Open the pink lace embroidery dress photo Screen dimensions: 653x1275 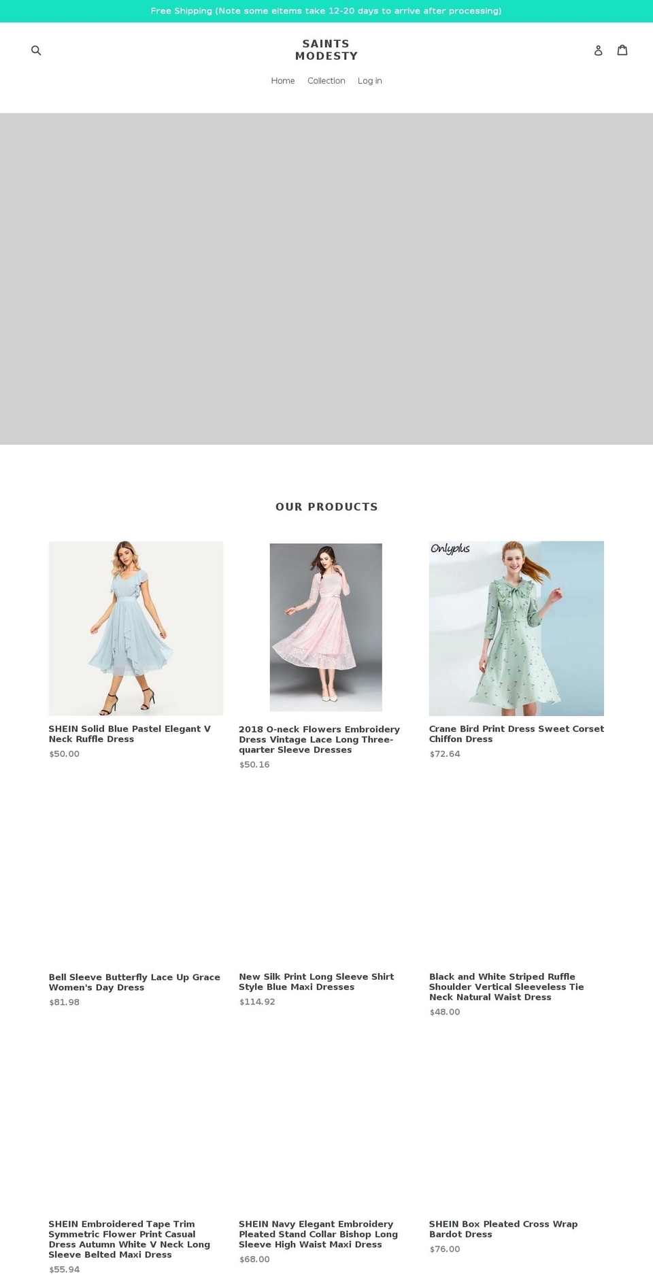tap(326, 627)
